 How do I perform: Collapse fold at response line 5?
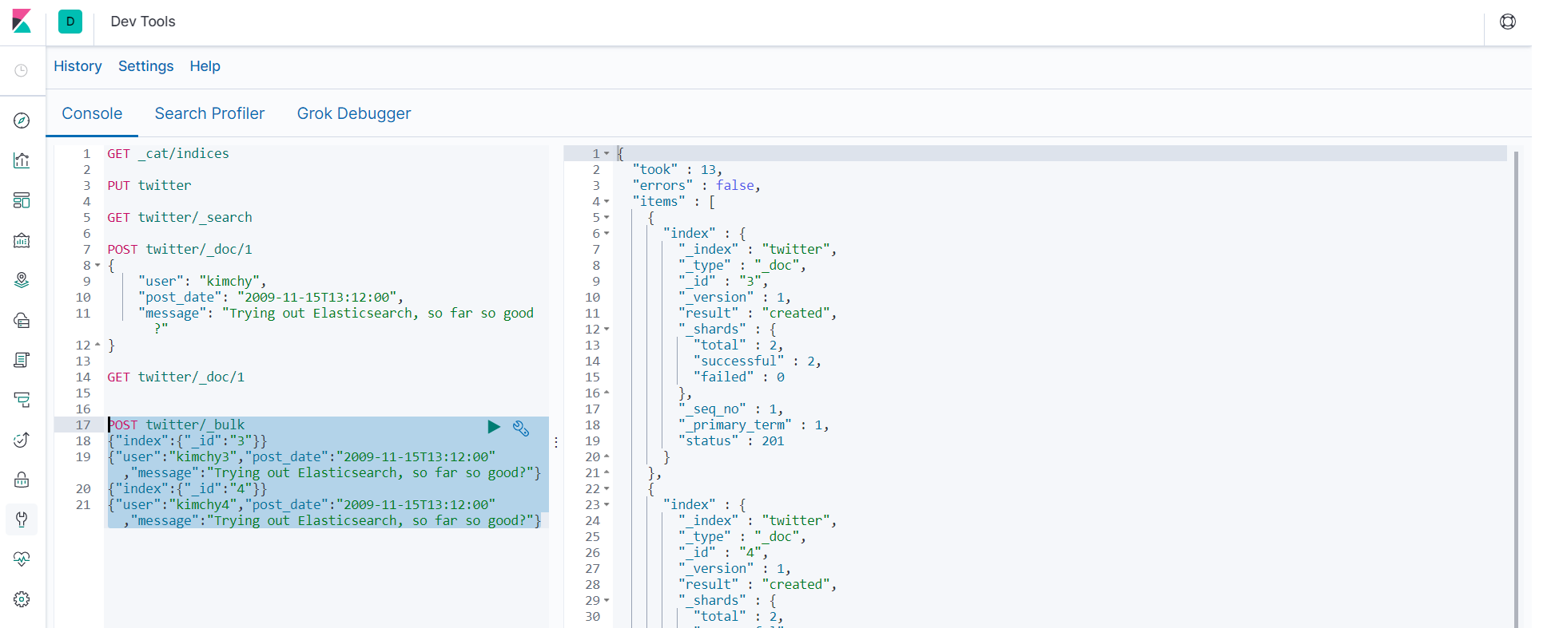click(x=606, y=217)
